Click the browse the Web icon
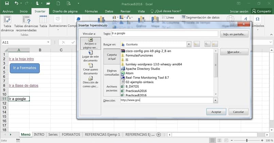 pos(207,44)
